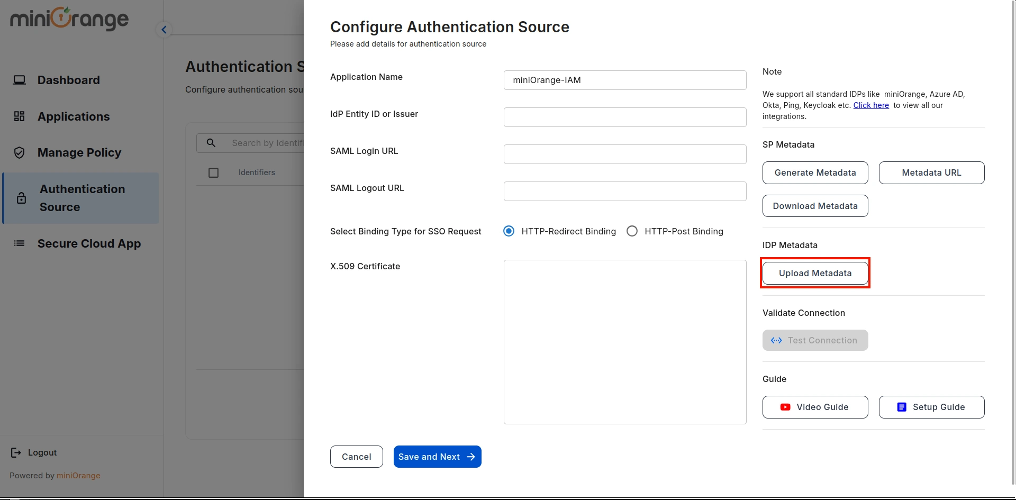Viewport: 1016px width, 500px height.
Task: Open integrations via Click here link
Action: click(871, 105)
